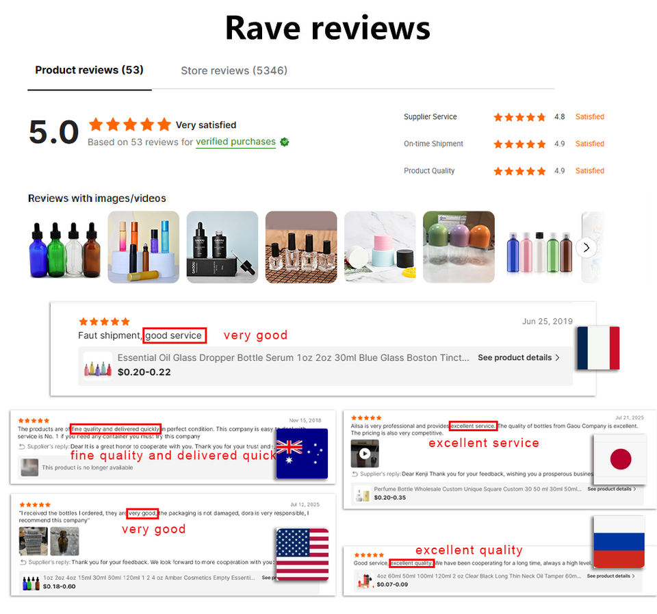
Task: Click the blurred unavailable product thumbnail
Action: [29, 468]
